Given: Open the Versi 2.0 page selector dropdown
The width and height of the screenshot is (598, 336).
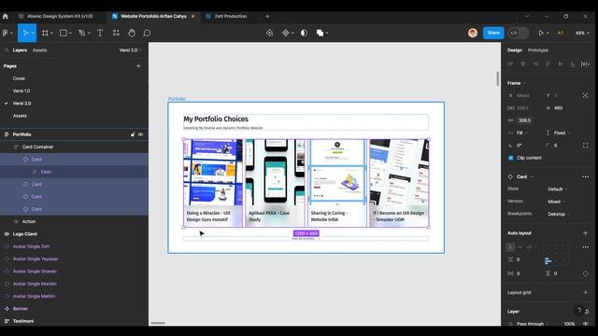Looking at the screenshot, I should [x=131, y=49].
